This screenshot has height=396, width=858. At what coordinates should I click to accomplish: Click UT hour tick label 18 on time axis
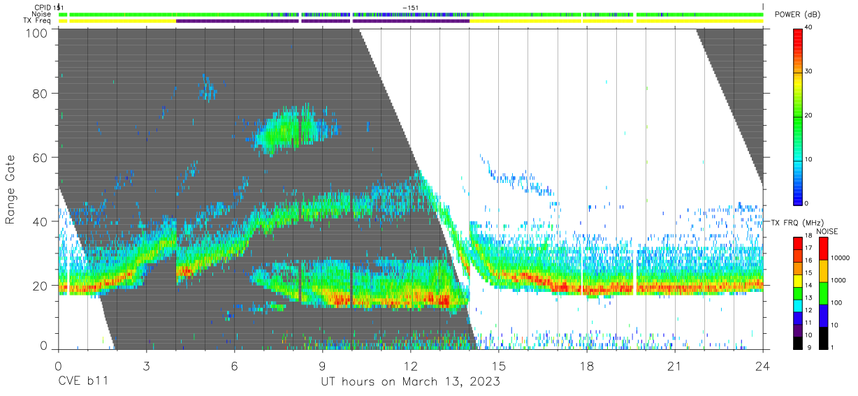(586, 366)
